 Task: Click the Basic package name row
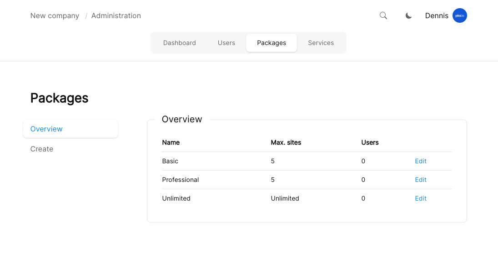(x=170, y=161)
